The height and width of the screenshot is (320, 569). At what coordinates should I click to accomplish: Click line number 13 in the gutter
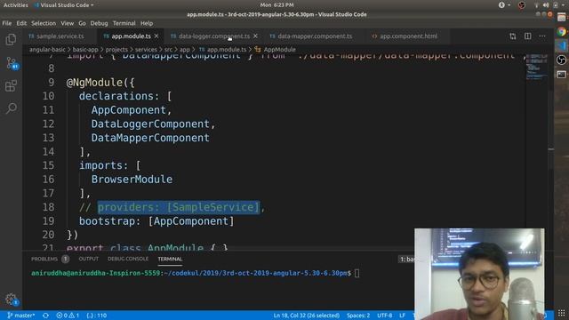click(48, 138)
